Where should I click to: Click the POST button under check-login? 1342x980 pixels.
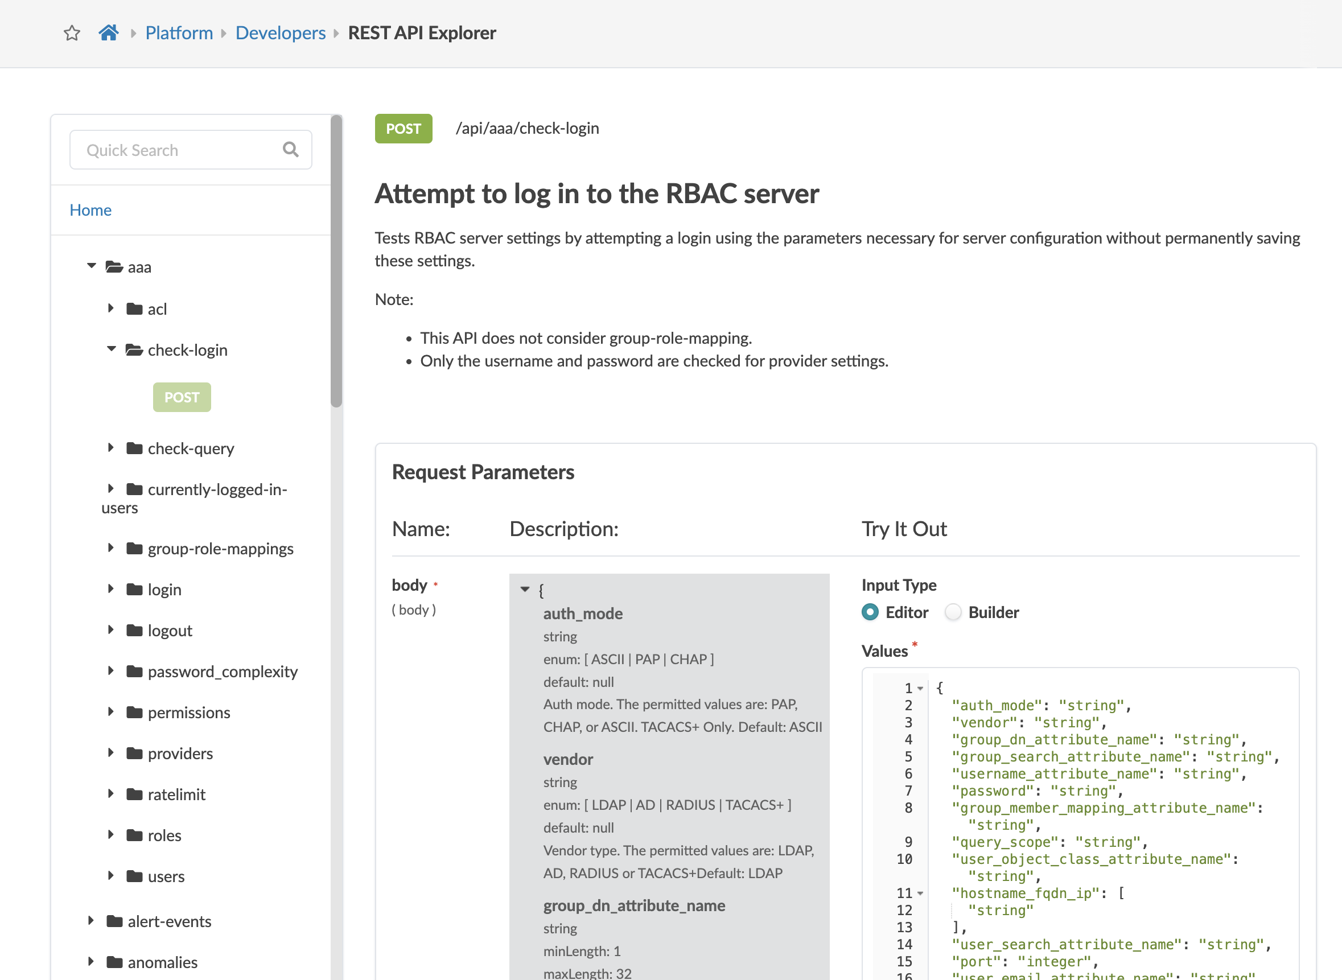[x=182, y=397]
